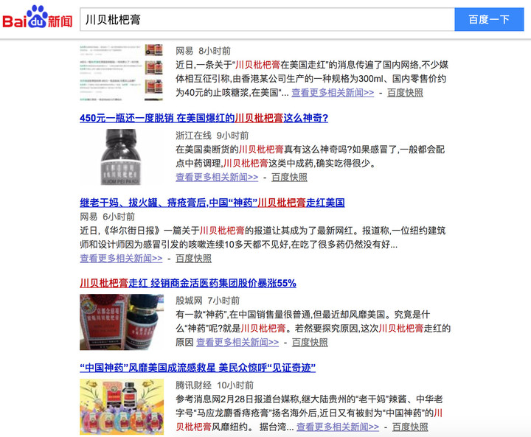Open 百度快照 for the 股城网 result
This screenshot has width=531, height=437.
(310, 343)
